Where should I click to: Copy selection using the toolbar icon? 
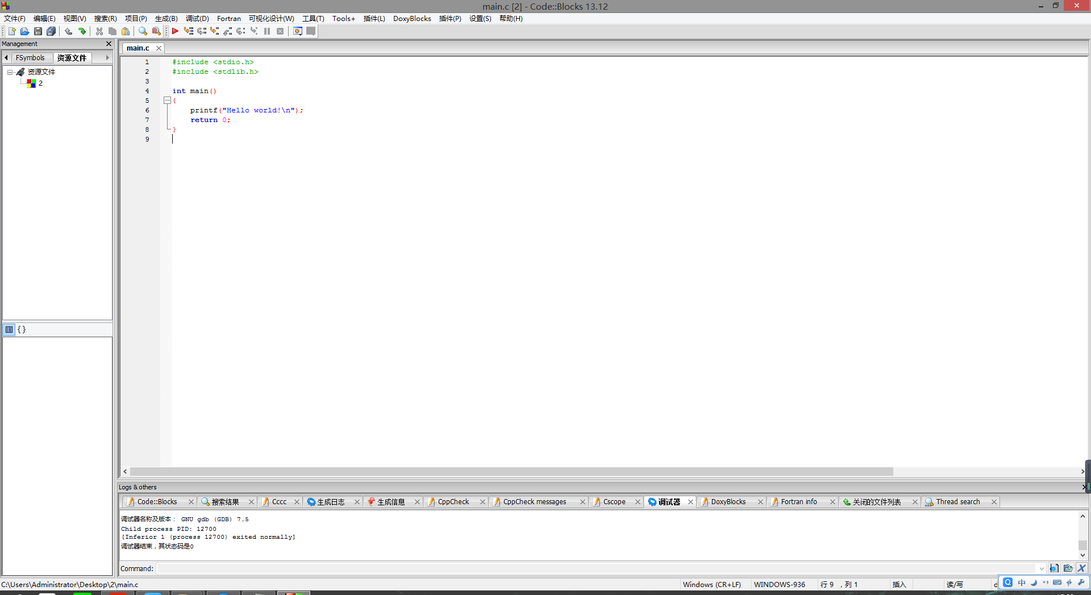113,31
